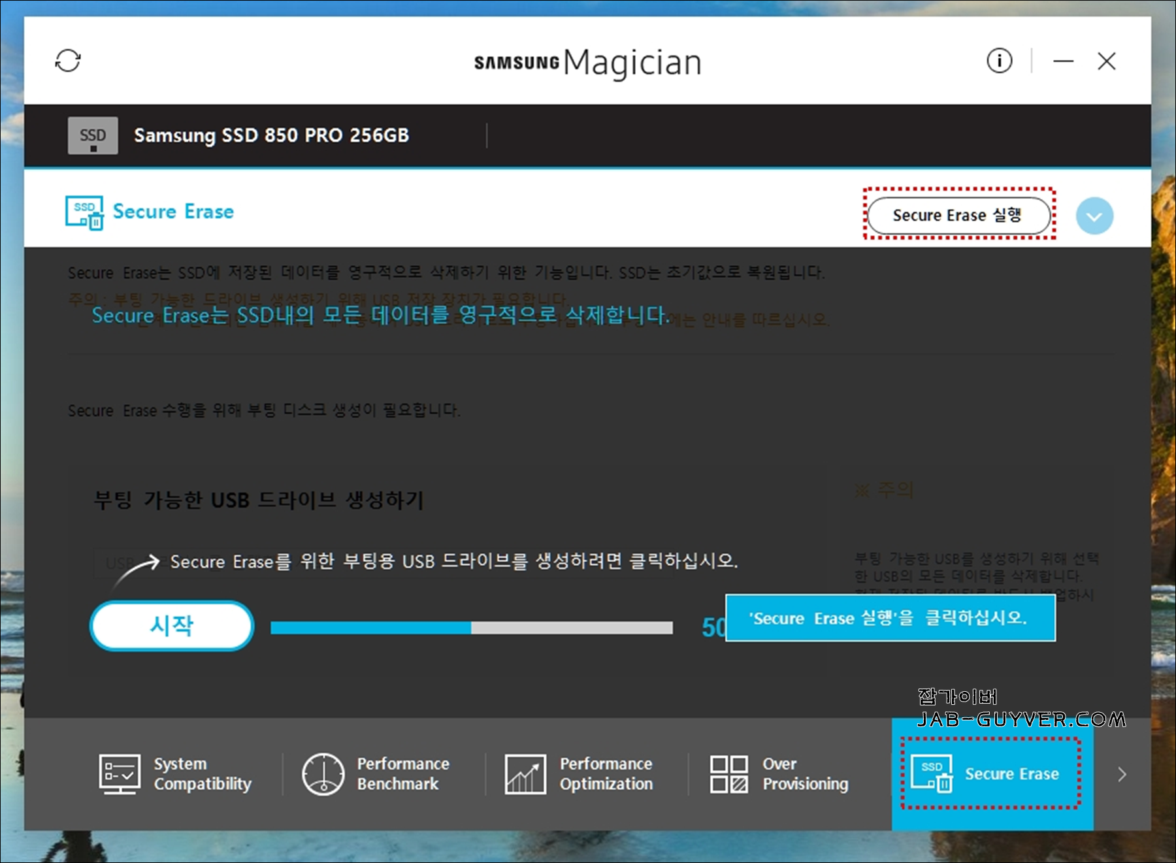Open System Compatibility tab
Image resolution: width=1176 pixels, height=863 pixels.
tap(175, 773)
